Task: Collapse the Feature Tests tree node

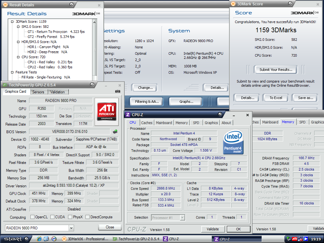Action: pyautogui.click(x=12, y=72)
